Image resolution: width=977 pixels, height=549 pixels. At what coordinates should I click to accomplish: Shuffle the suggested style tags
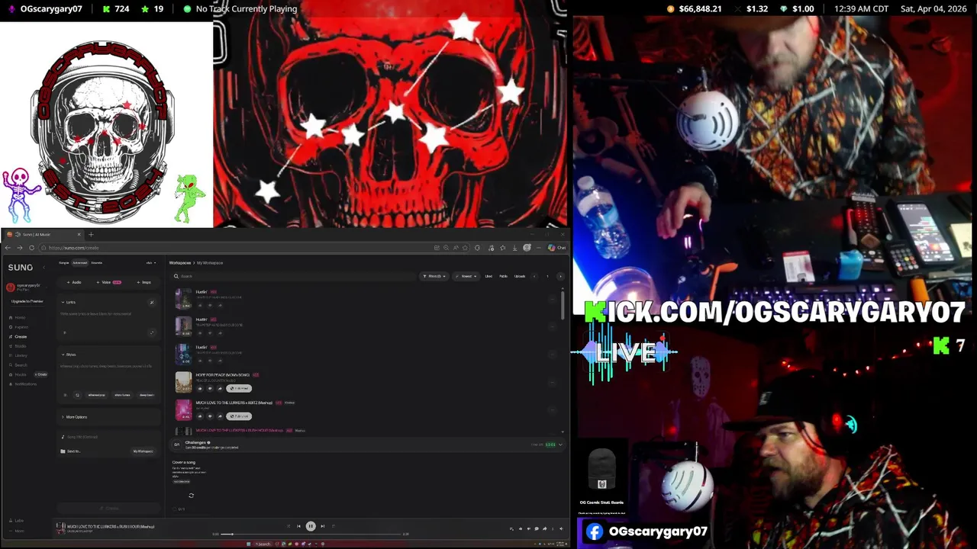click(x=76, y=395)
